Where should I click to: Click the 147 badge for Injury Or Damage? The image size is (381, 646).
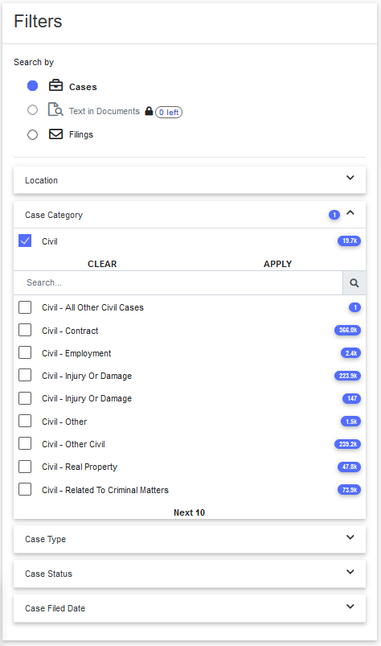point(352,398)
